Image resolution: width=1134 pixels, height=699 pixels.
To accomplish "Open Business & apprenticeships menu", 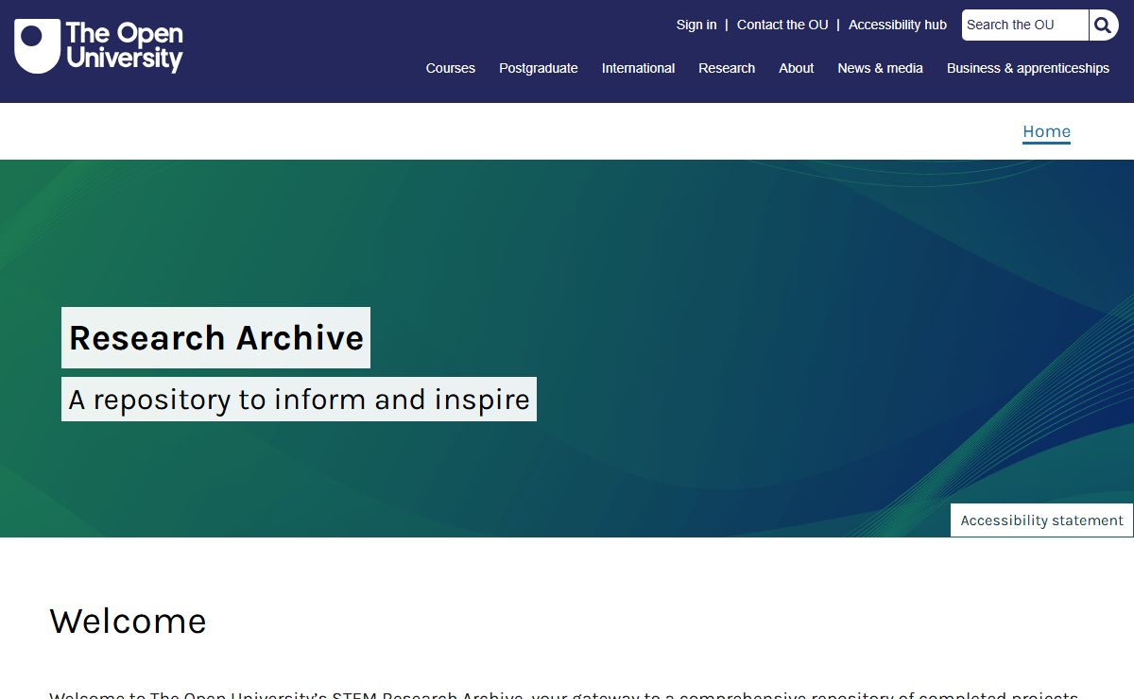I will point(1028,68).
